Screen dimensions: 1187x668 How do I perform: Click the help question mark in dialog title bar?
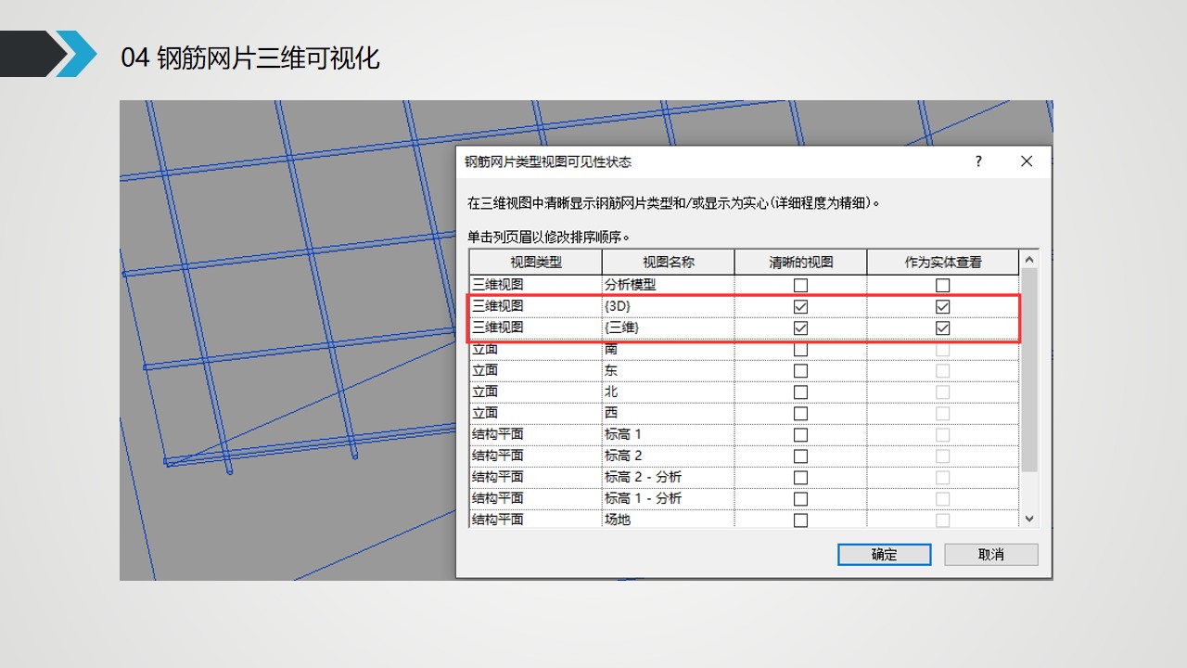[x=978, y=161]
